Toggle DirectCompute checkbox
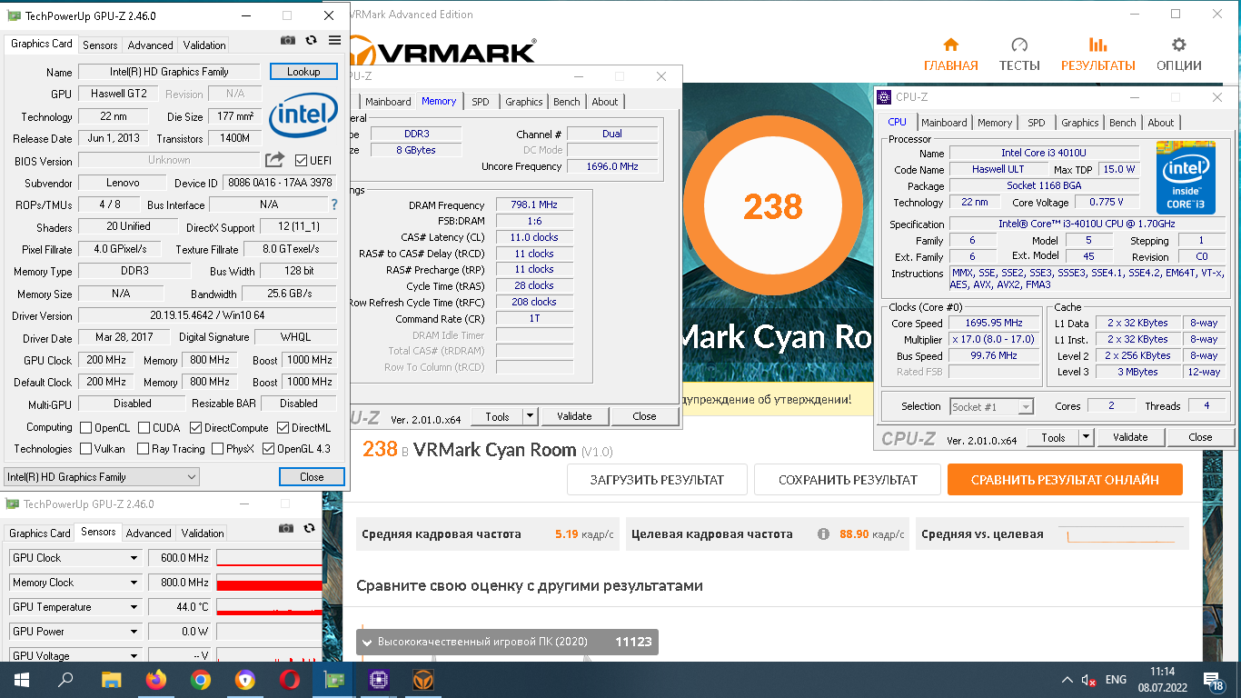Viewport: 1241px width, 698px height. pyautogui.click(x=195, y=428)
